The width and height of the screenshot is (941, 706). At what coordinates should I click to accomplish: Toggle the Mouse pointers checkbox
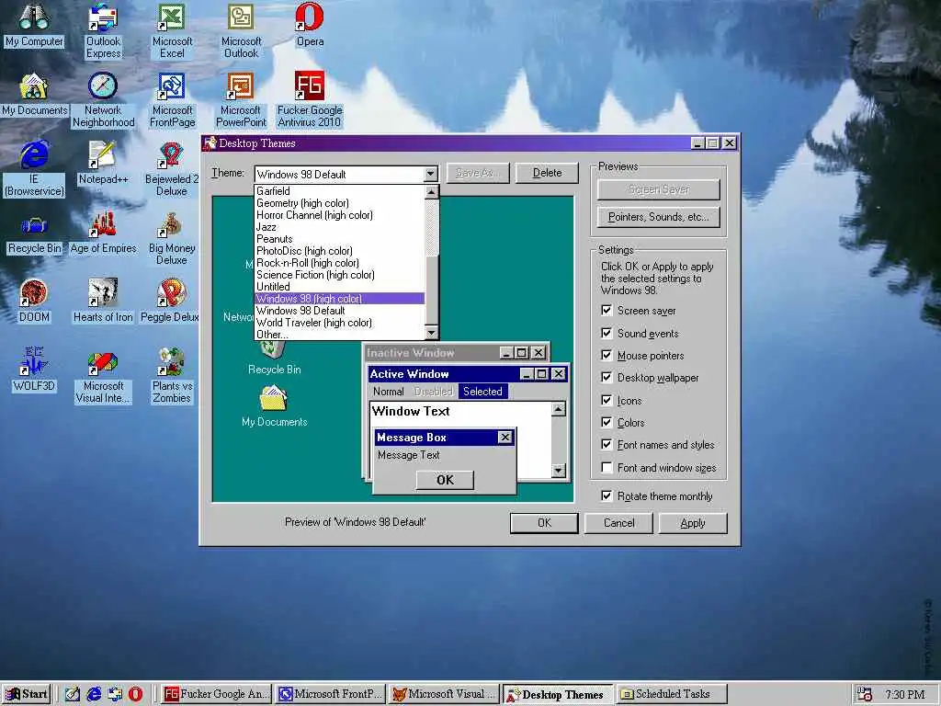(x=607, y=355)
